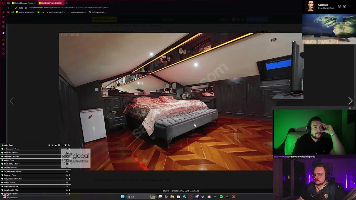Skip the current Activity Feed alert
The image size is (356, 200).
pyautogui.click(x=56, y=145)
